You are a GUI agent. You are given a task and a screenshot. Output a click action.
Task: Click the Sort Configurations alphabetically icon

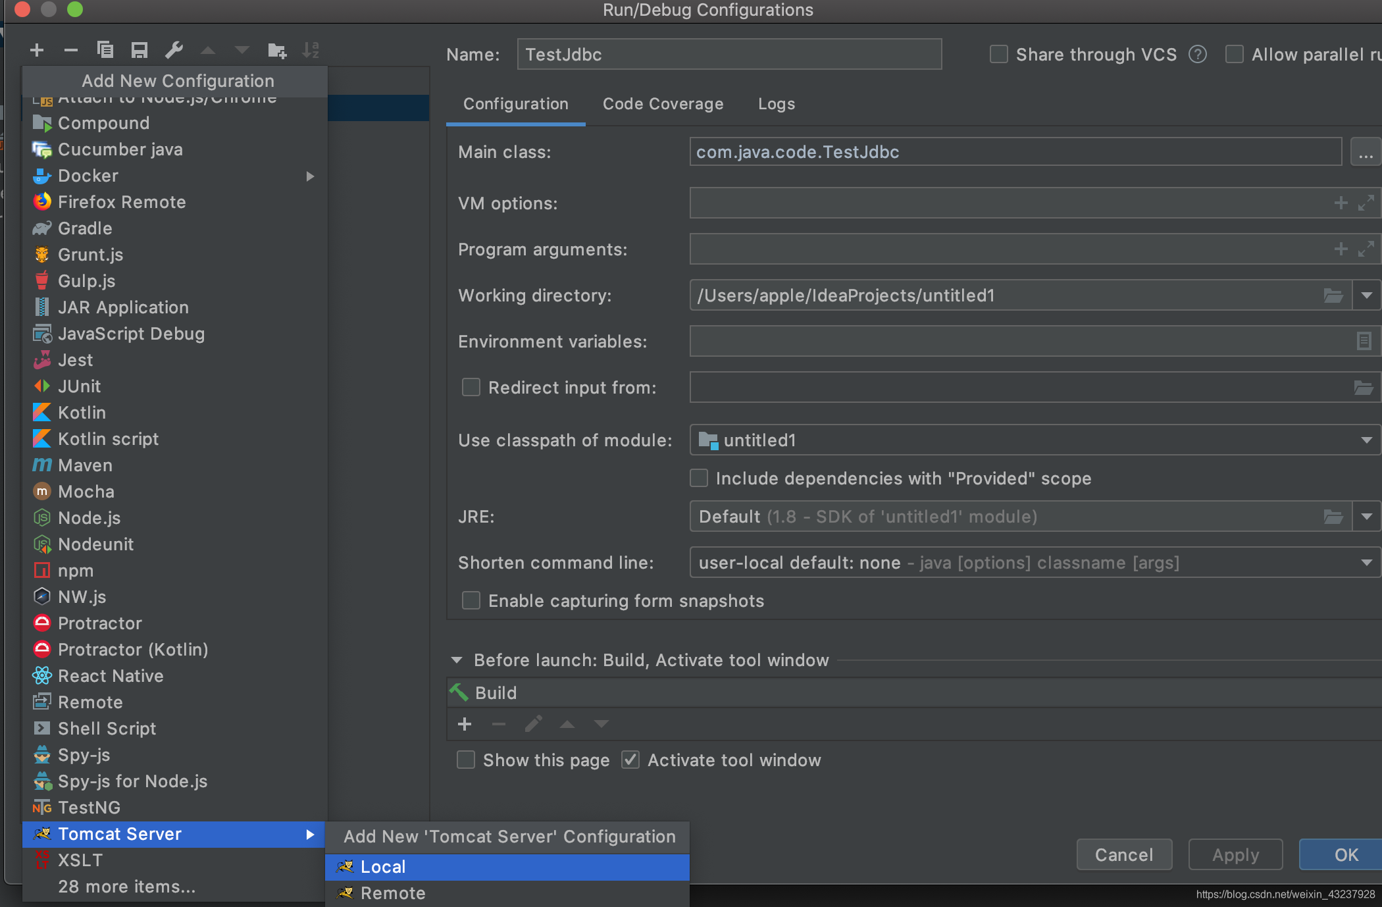click(x=311, y=50)
